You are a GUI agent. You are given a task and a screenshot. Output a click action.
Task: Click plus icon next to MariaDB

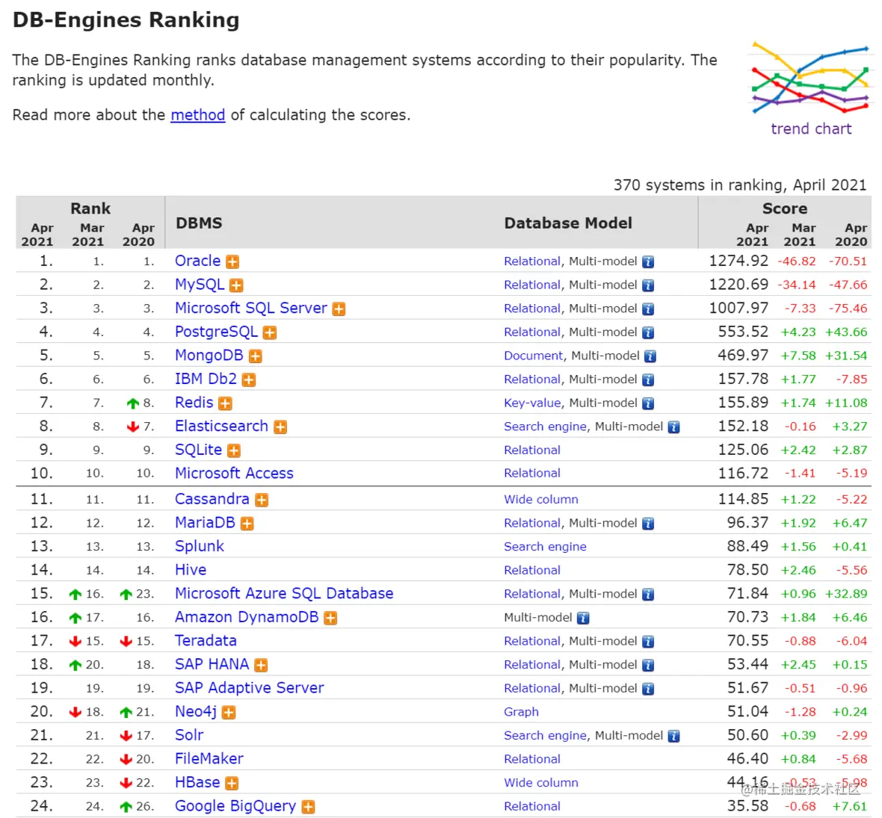click(x=247, y=524)
